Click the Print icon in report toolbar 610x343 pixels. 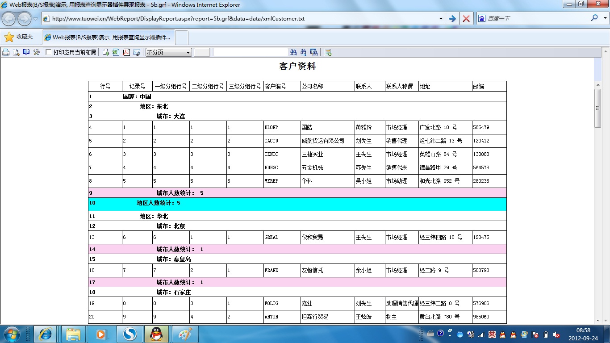coord(6,52)
